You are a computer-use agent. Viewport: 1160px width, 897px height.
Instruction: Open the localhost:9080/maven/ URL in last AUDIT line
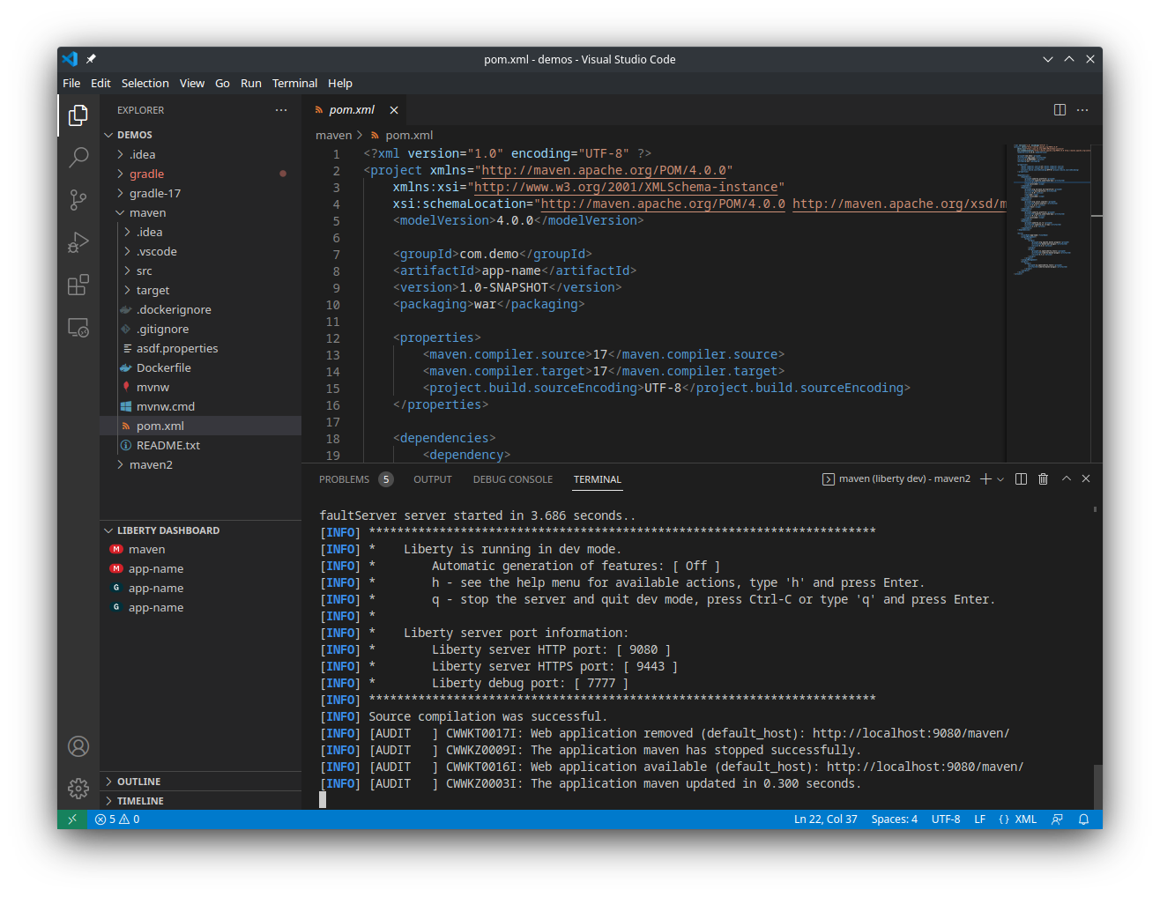point(925,767)
